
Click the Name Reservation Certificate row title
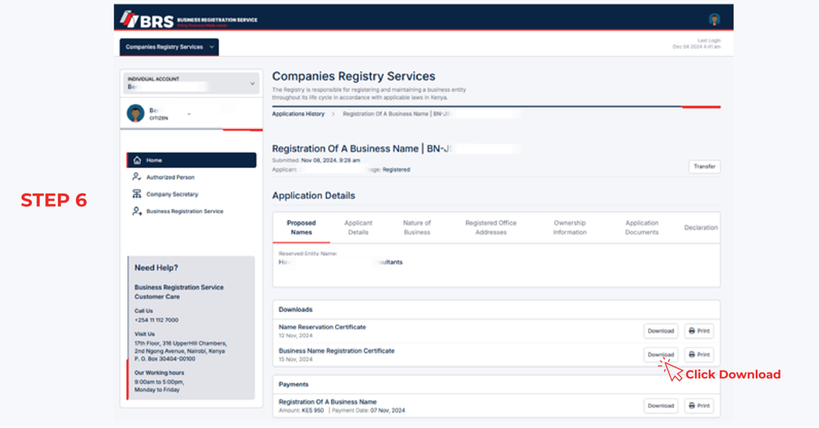322,327
